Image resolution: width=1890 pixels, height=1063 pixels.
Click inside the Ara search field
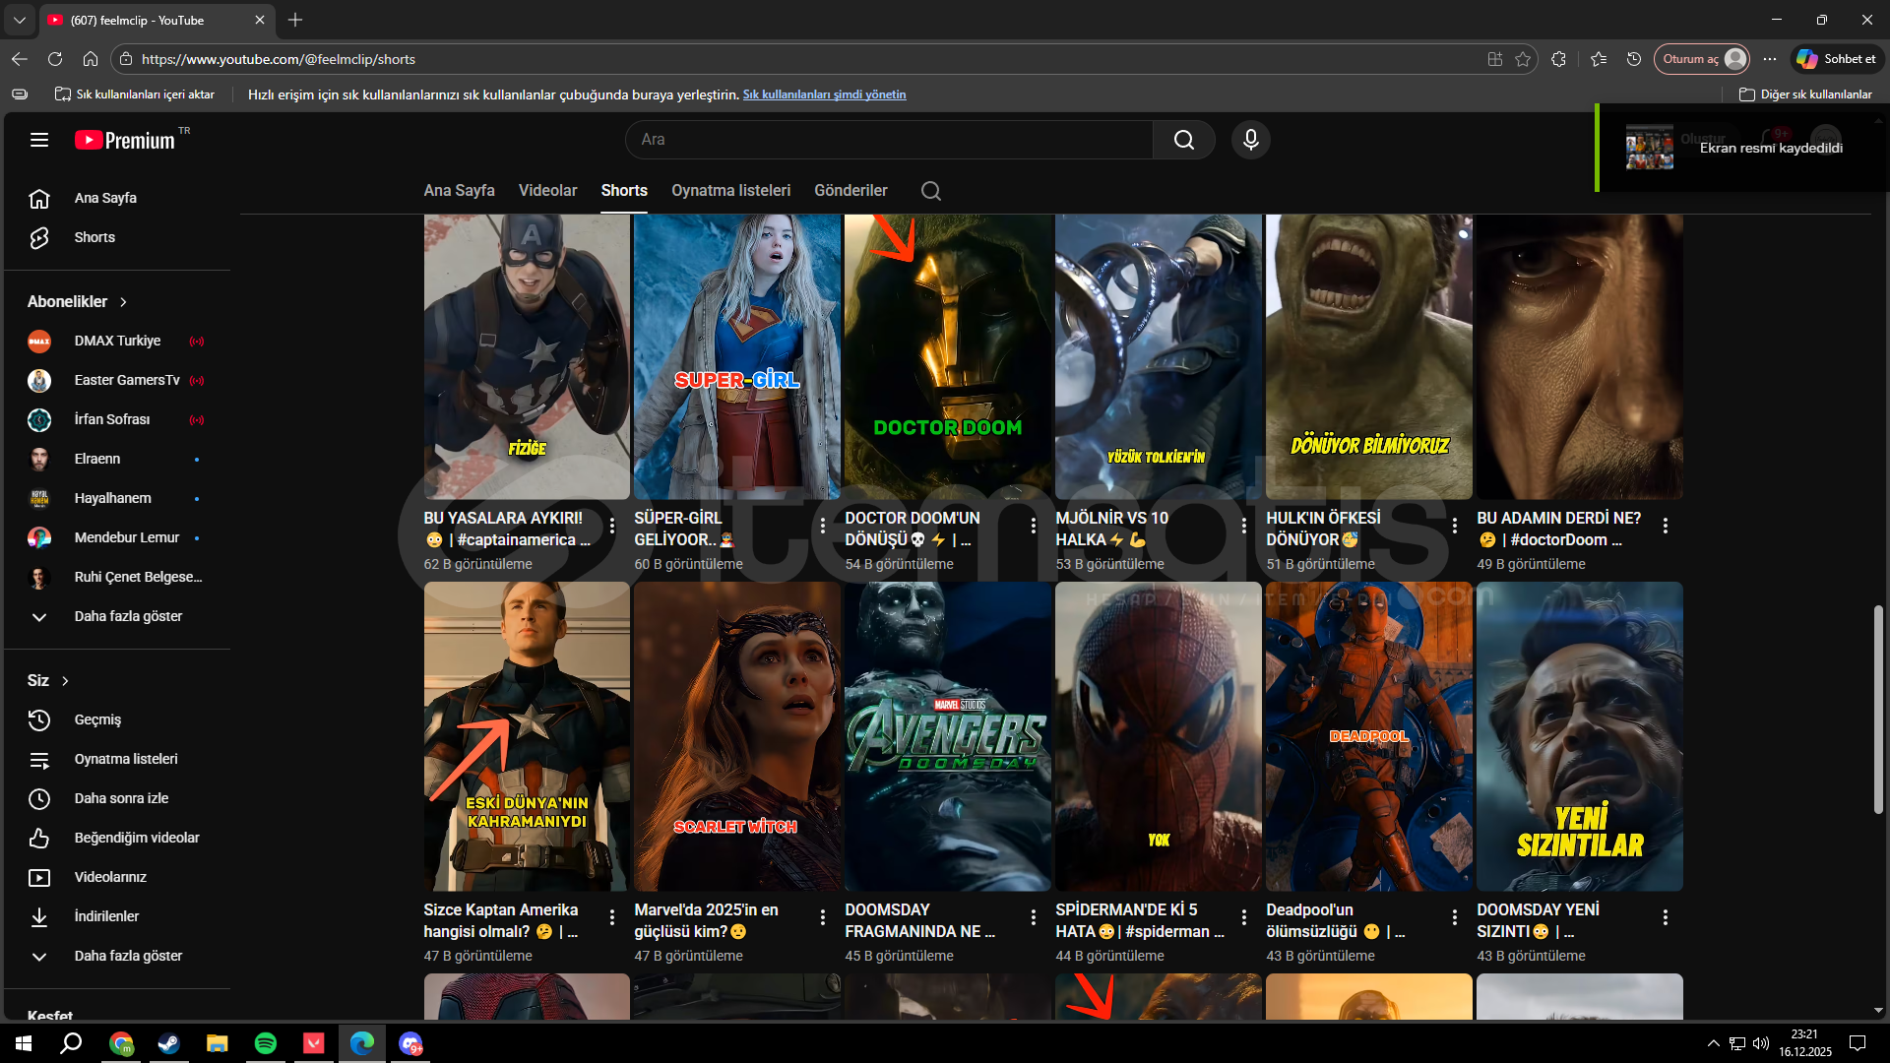(886, 140)
